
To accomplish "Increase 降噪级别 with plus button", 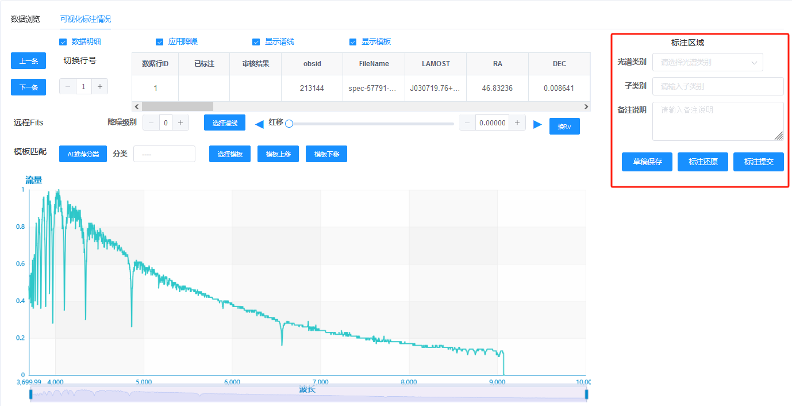I will [x=180, y=122].
